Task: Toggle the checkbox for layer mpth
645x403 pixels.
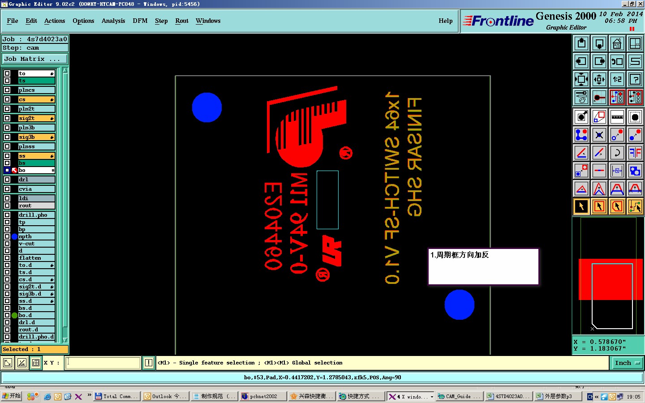Action: [x=7, y=236]
